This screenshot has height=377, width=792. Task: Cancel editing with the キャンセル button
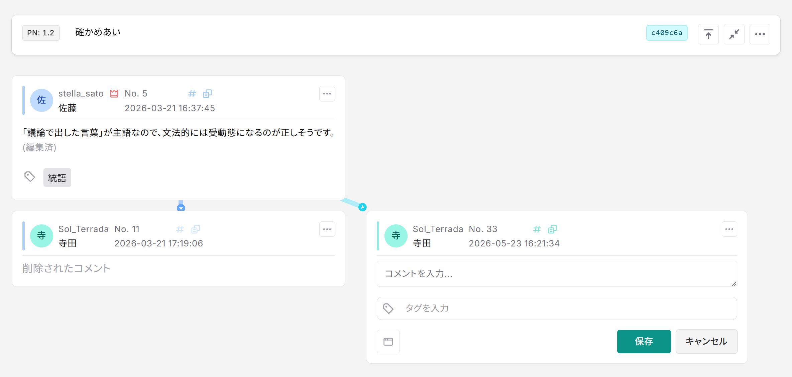706,341
